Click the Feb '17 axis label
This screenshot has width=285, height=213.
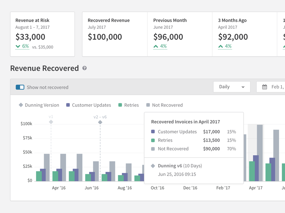[x=223, y=188]
